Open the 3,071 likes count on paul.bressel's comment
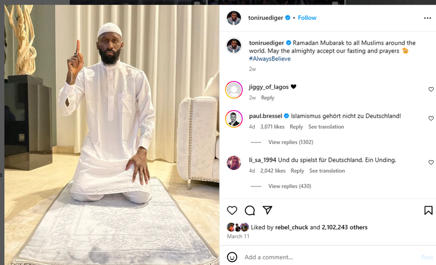The width and height of the screenshot is (436, 265). tap(272, 127)
